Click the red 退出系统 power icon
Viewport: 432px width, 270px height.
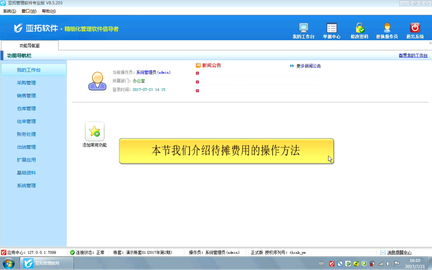pyautogui.click(x=415, y=28)
